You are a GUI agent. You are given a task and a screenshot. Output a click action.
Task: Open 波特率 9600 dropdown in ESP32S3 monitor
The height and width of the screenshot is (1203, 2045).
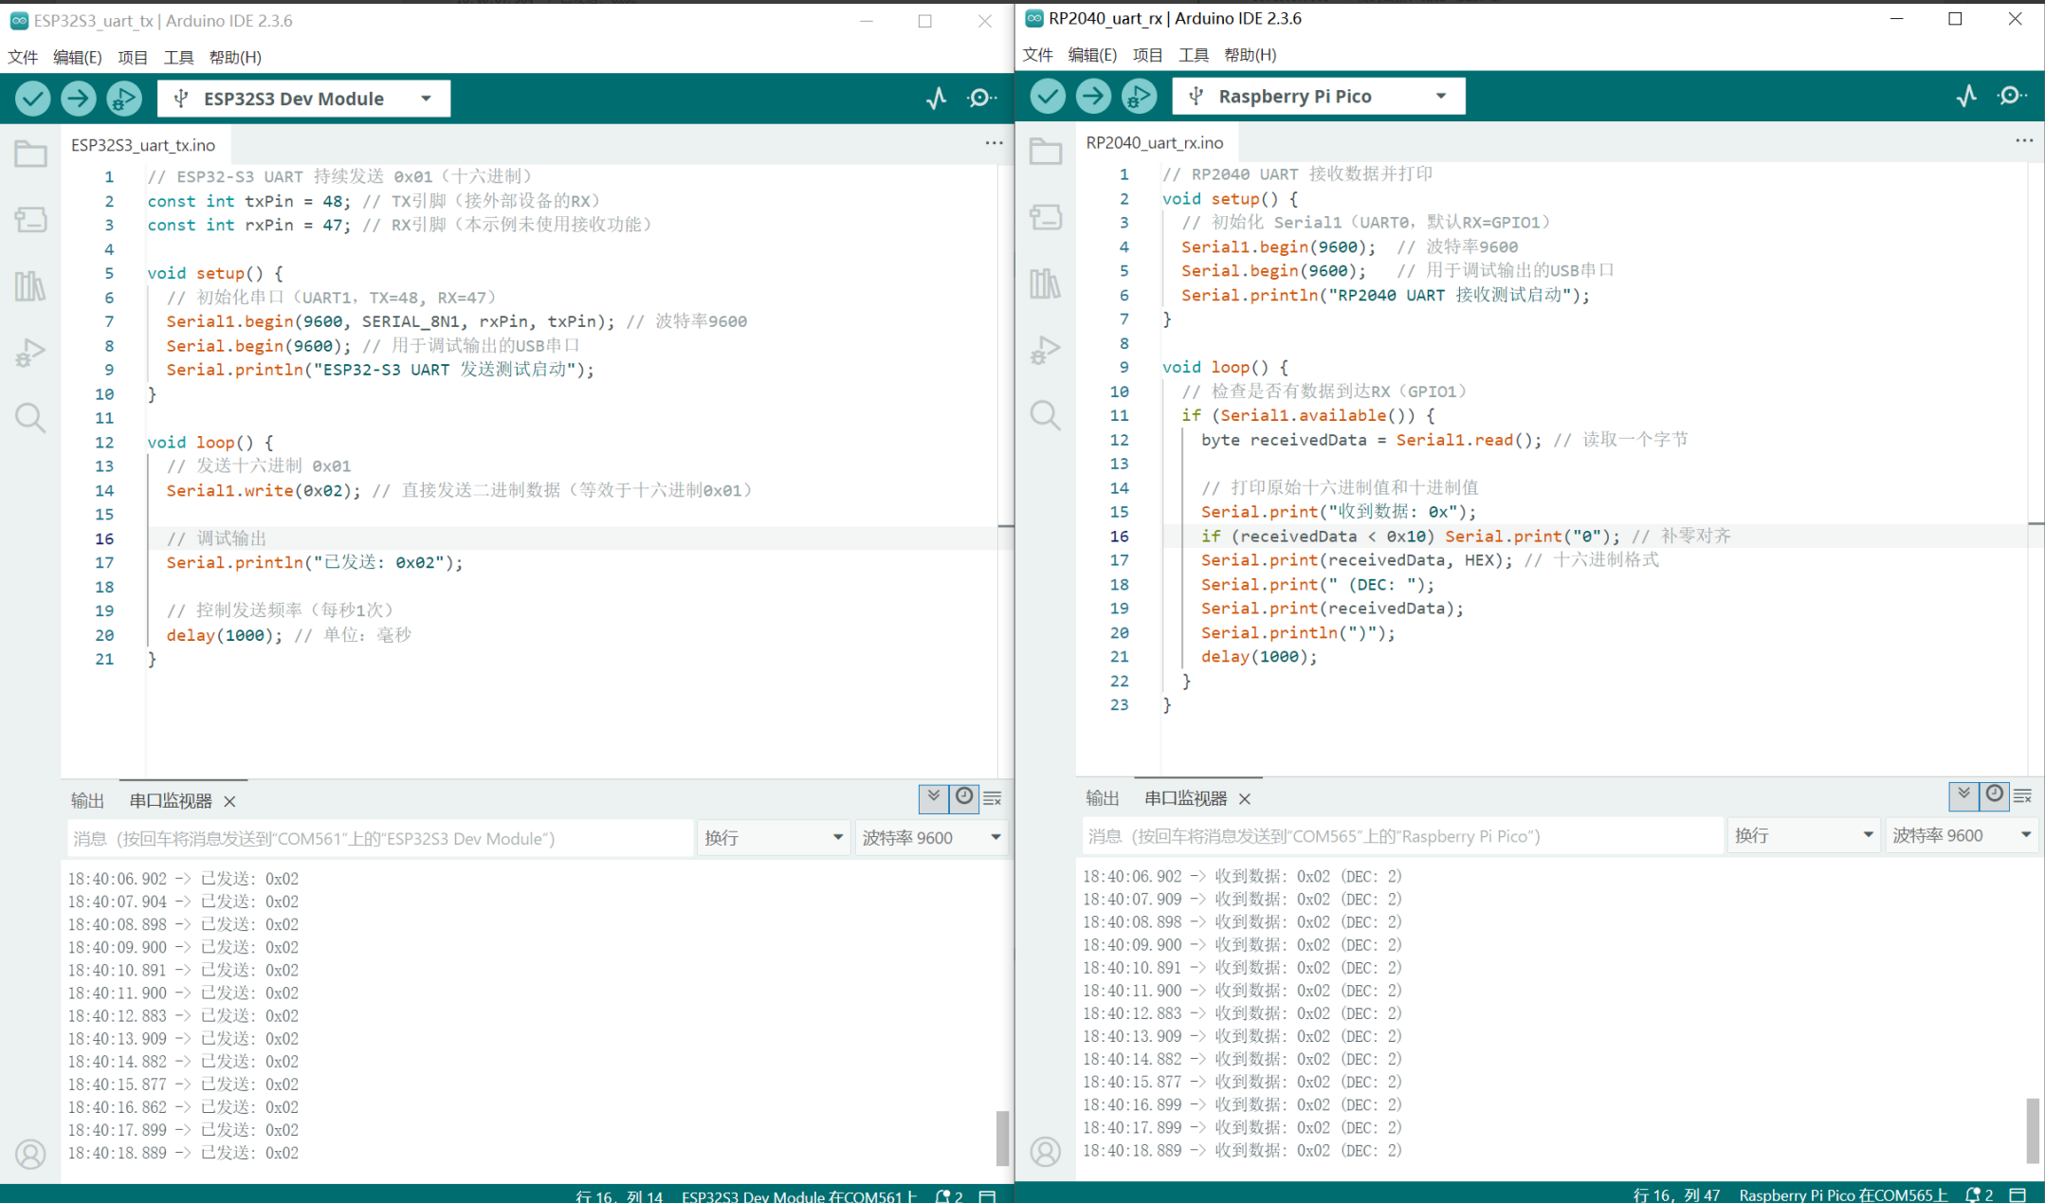[x=931, y=838]
